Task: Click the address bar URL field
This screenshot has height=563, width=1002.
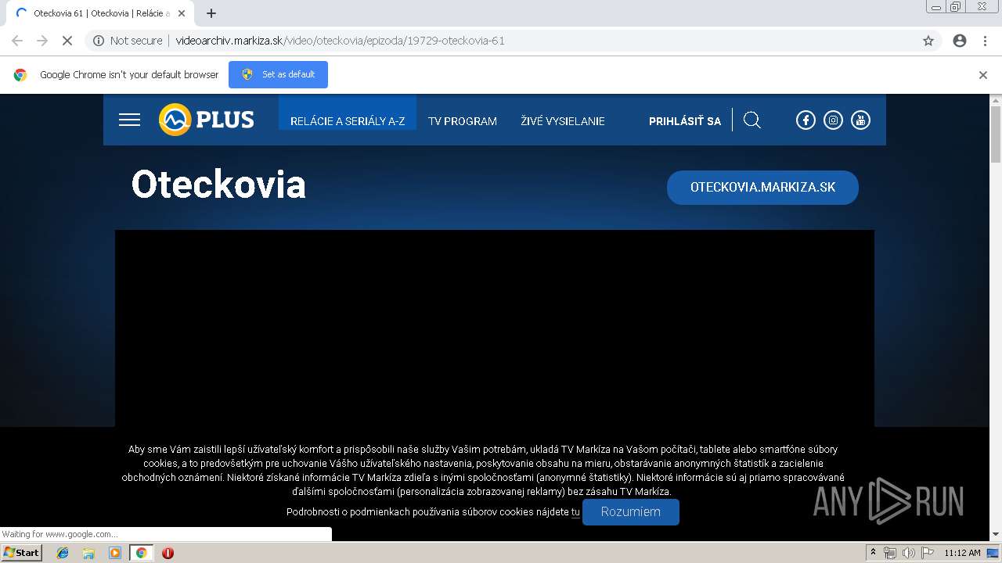Action: tap(517, 41)
